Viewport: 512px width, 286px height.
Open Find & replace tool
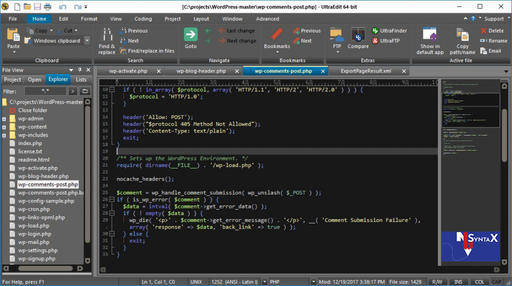click(x=107, y=41)
